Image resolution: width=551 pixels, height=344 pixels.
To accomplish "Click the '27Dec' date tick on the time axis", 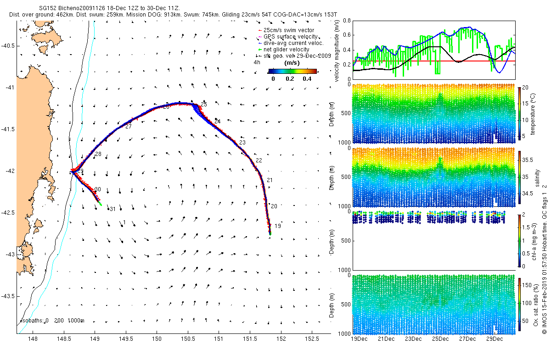I will tap(467, 339).
